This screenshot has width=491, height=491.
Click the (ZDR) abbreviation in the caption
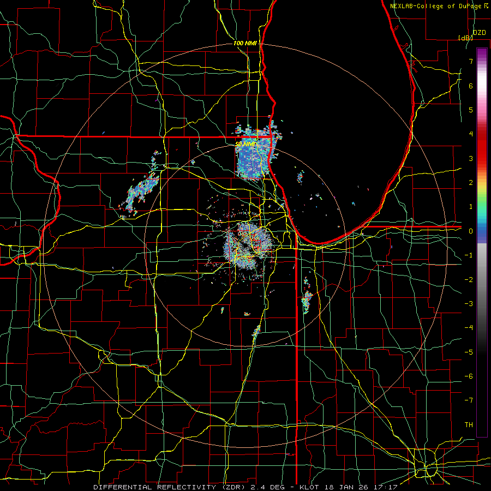(233, 487)
